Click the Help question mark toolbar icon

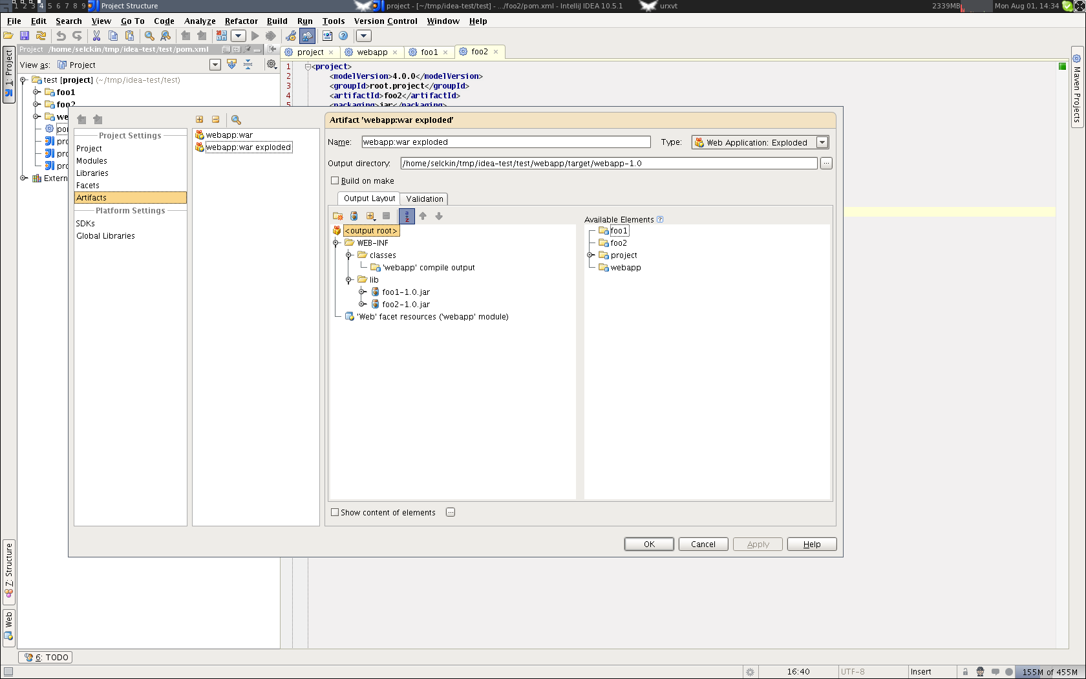tap(343, 36)
